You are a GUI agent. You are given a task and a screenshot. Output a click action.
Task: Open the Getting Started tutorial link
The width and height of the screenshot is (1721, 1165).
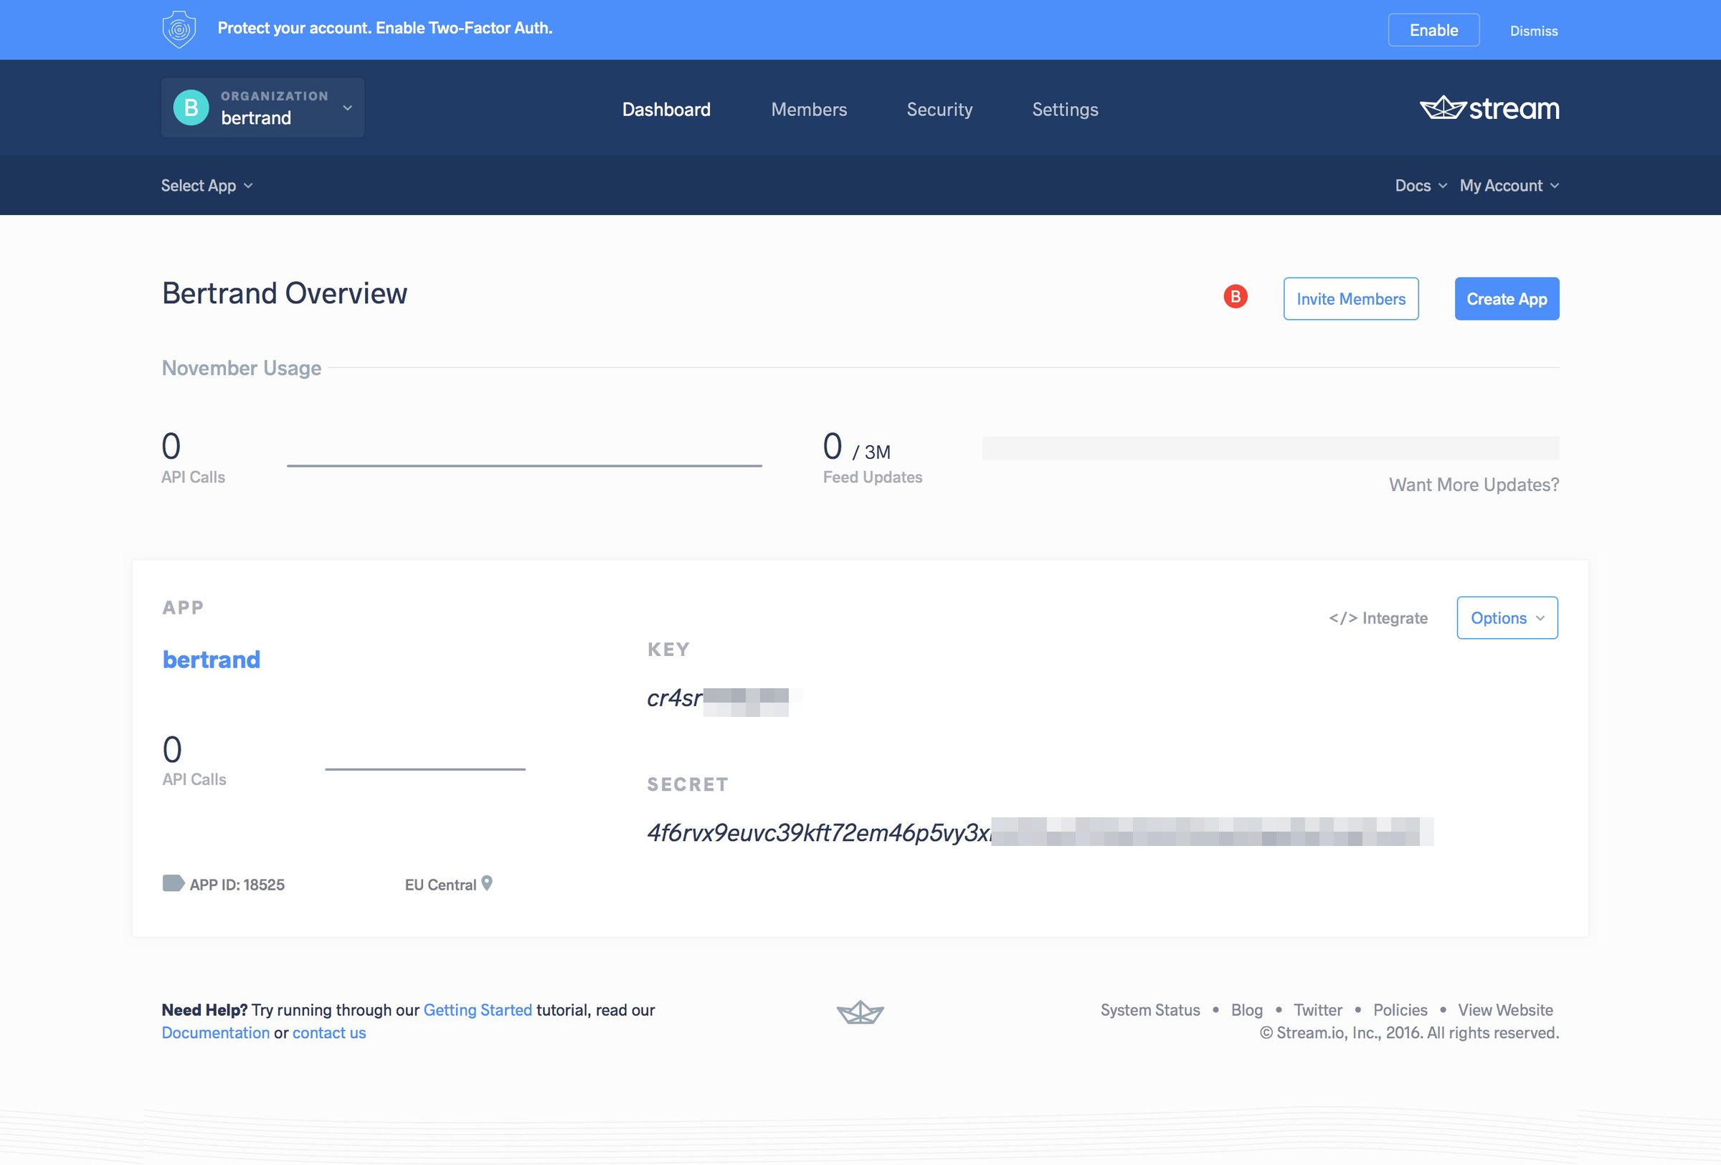tap(478, 1010)
